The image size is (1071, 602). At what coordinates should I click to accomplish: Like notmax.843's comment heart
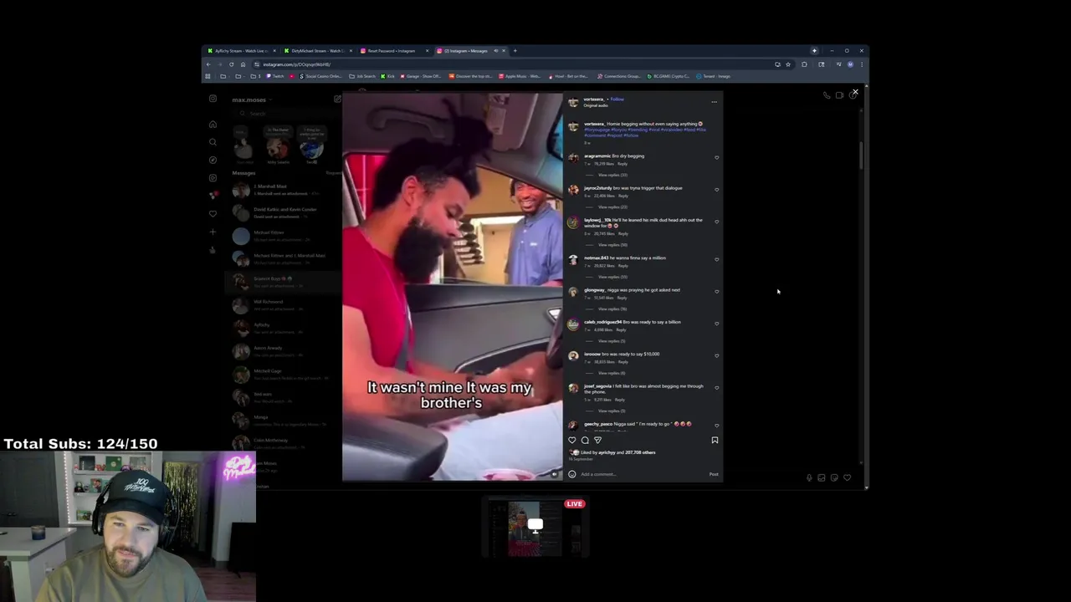[717, 259]
